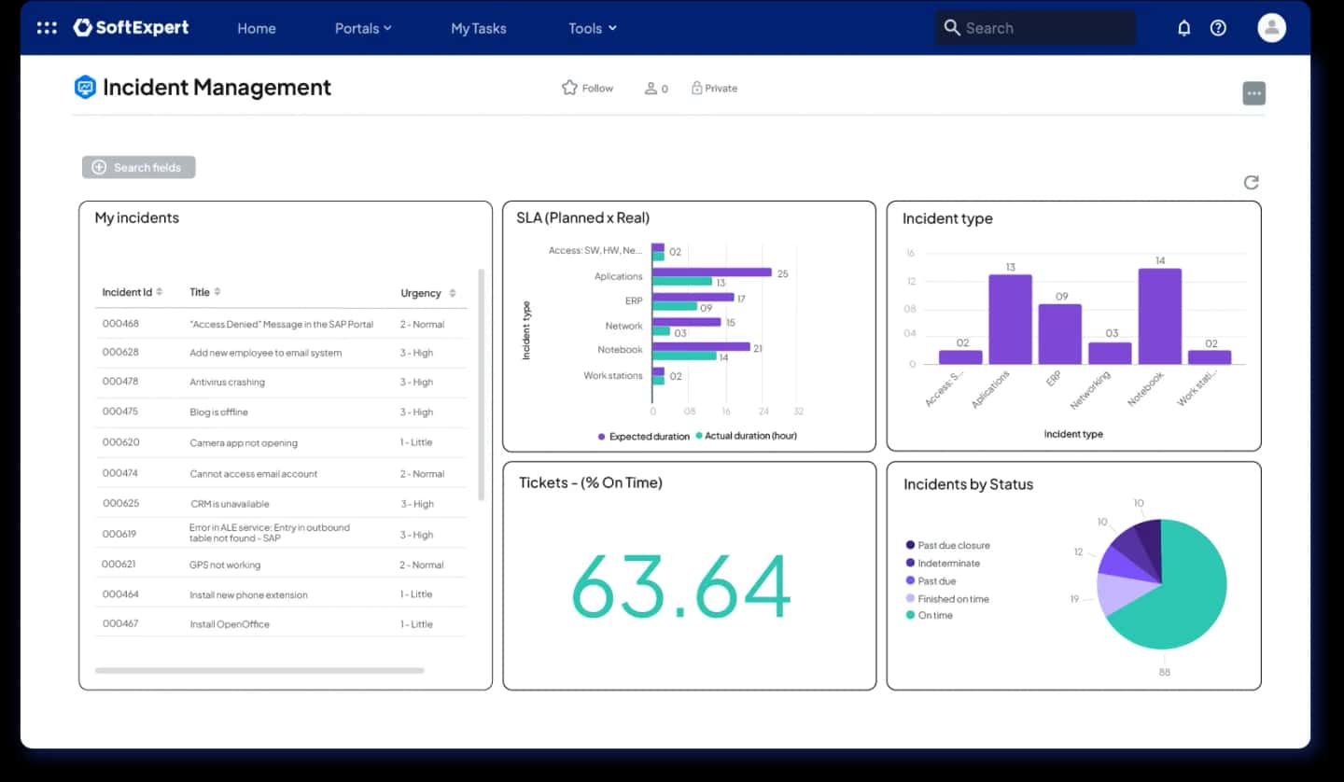Click the refresh dashboard icon
The width and height of the screenshot is (1344, 782).
coord(1252,182)
